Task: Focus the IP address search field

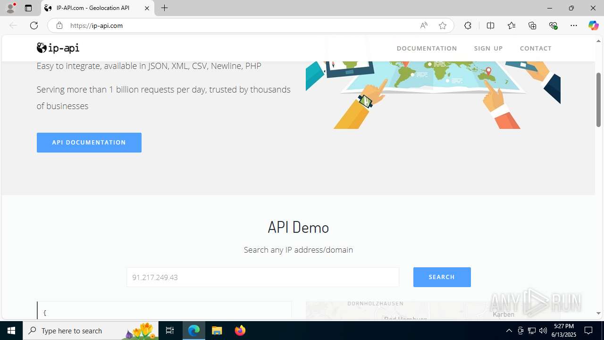Action: pos(263,277)
